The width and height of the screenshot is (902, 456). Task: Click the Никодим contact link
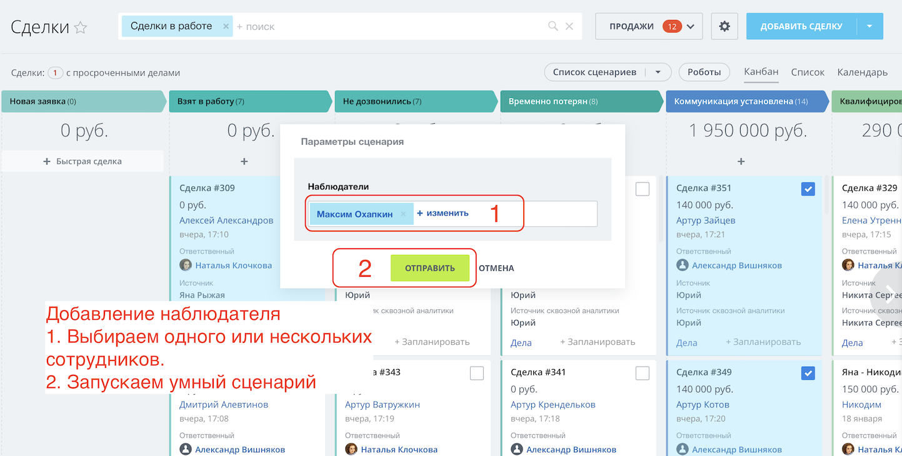tap(861, 405)
